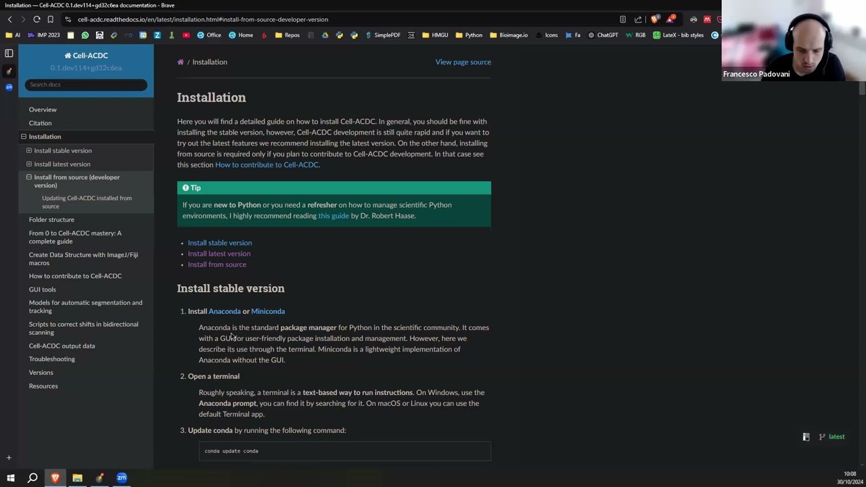The height and width of the screenshot is (487, 866).
Task: Open Models for automatic segmentation and tracking entry
Action: pos(85,307)
